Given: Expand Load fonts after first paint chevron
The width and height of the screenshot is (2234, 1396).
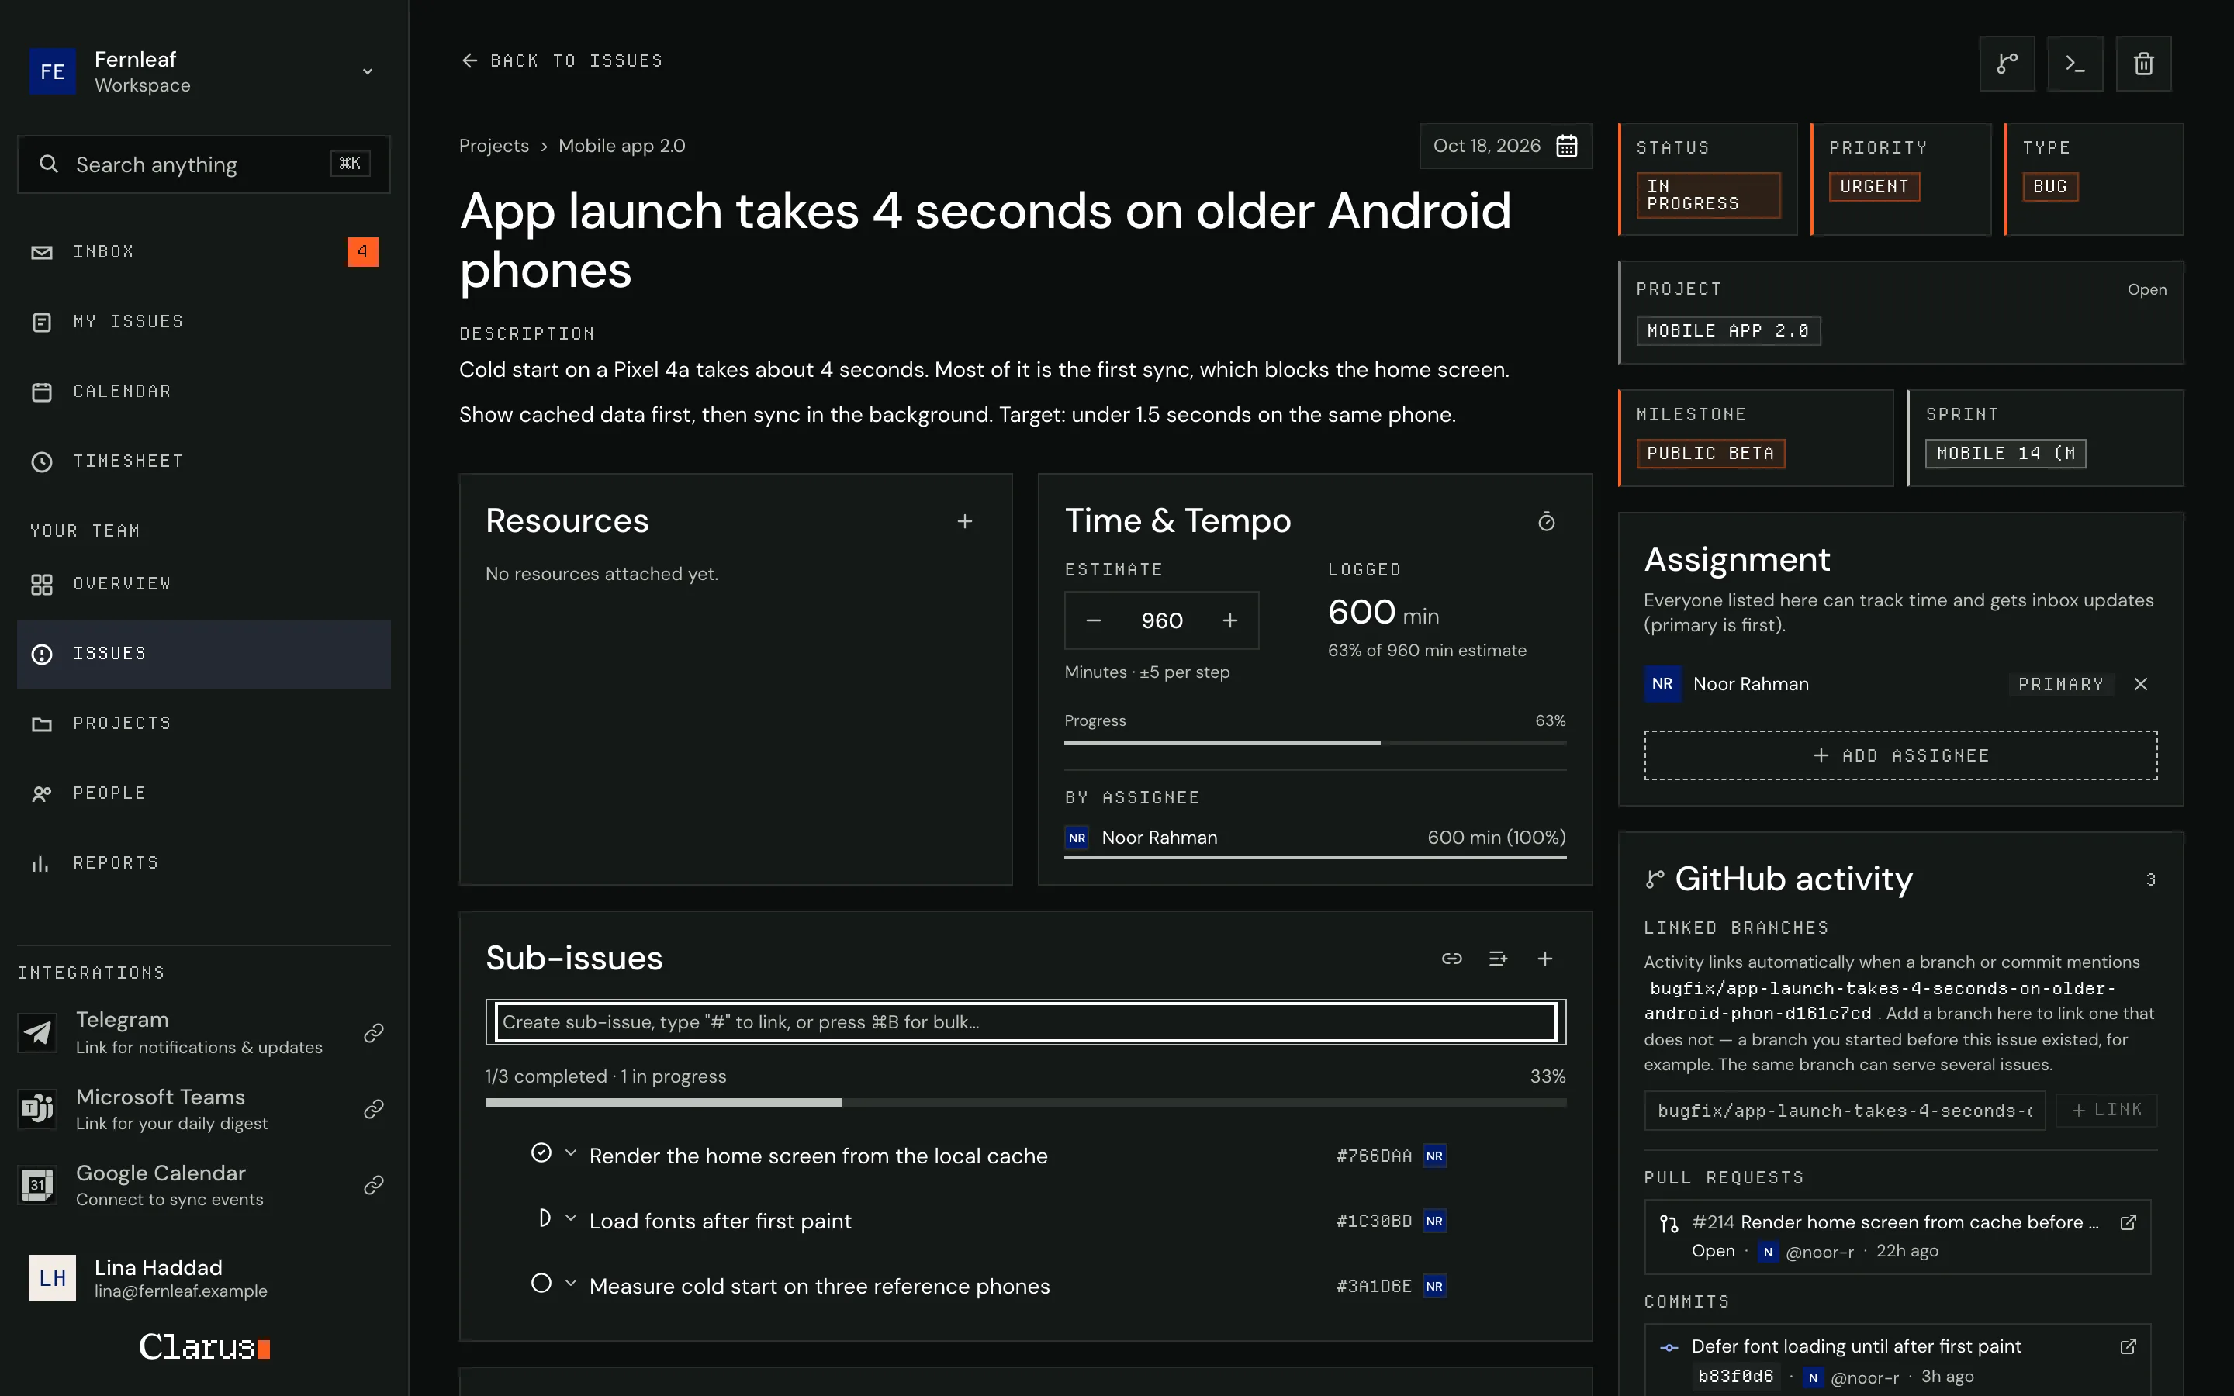Looking at the screenshot, I should [570, 1218].
